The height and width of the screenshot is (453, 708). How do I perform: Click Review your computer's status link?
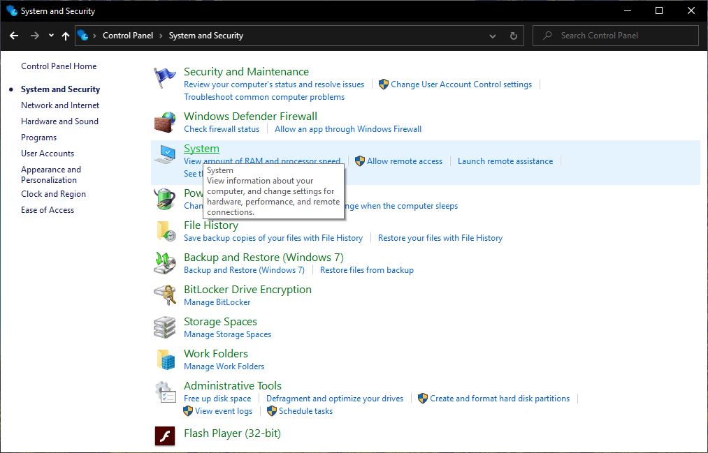coord(274,84)
